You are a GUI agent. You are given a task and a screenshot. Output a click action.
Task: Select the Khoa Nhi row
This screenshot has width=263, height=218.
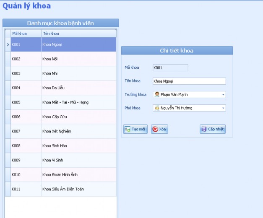click(x=63, y=73)
